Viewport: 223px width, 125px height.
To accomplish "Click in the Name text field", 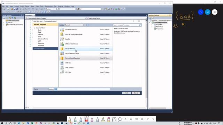I will 79,89.
